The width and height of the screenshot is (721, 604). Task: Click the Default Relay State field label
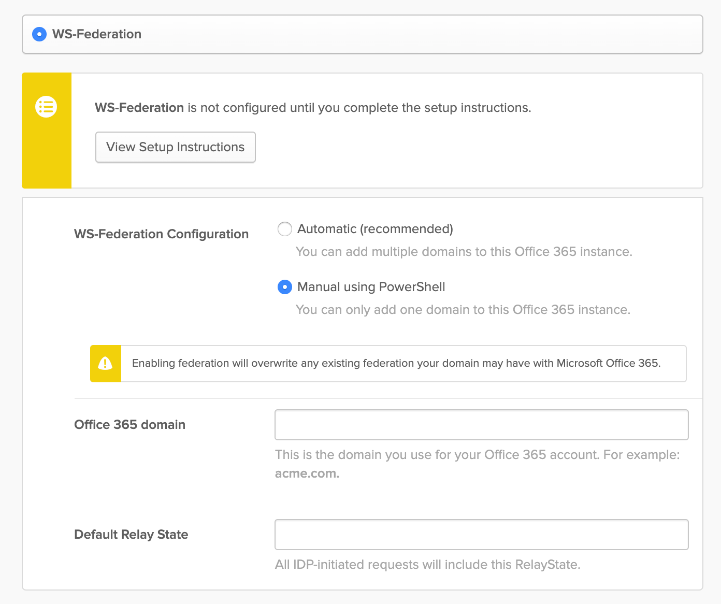pos(131,535)
